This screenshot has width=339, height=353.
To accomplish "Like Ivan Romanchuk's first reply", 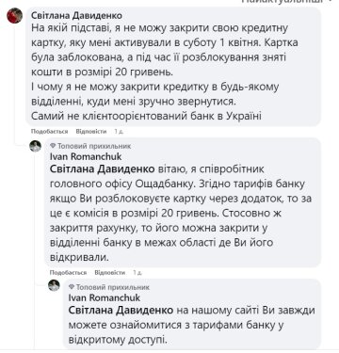I will pos(68,272).
